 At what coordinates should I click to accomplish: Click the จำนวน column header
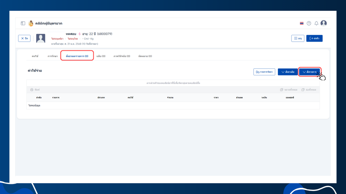coord(170,97)
